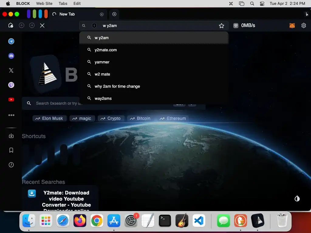Viewport: 311px width, 233px height.
Task: Select the green tab group color bar
Action: [x=35, y=14]
